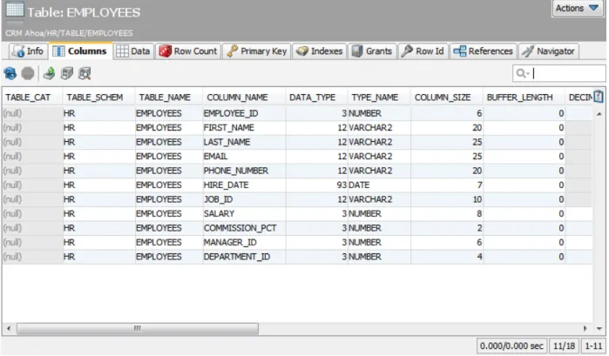This screenshot has width=609, height=356.
Task: Open the References tab
Action: (x=484, y=51)
